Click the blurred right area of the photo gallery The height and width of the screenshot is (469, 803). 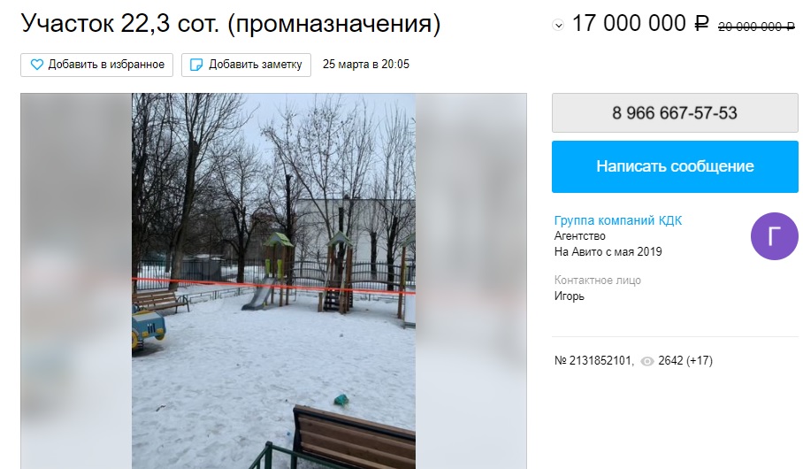(x=470, y=281)
